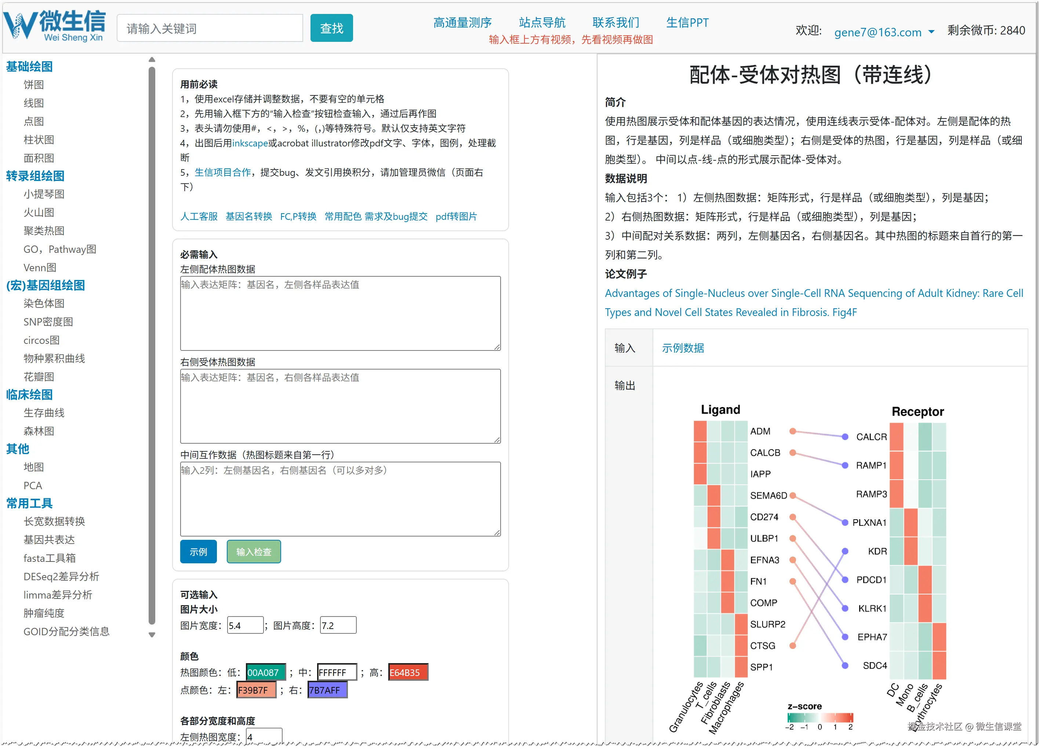The image size is (1039, 749).
Task: Click the Wei Sheng Xin logo
Action: [55, 26]
